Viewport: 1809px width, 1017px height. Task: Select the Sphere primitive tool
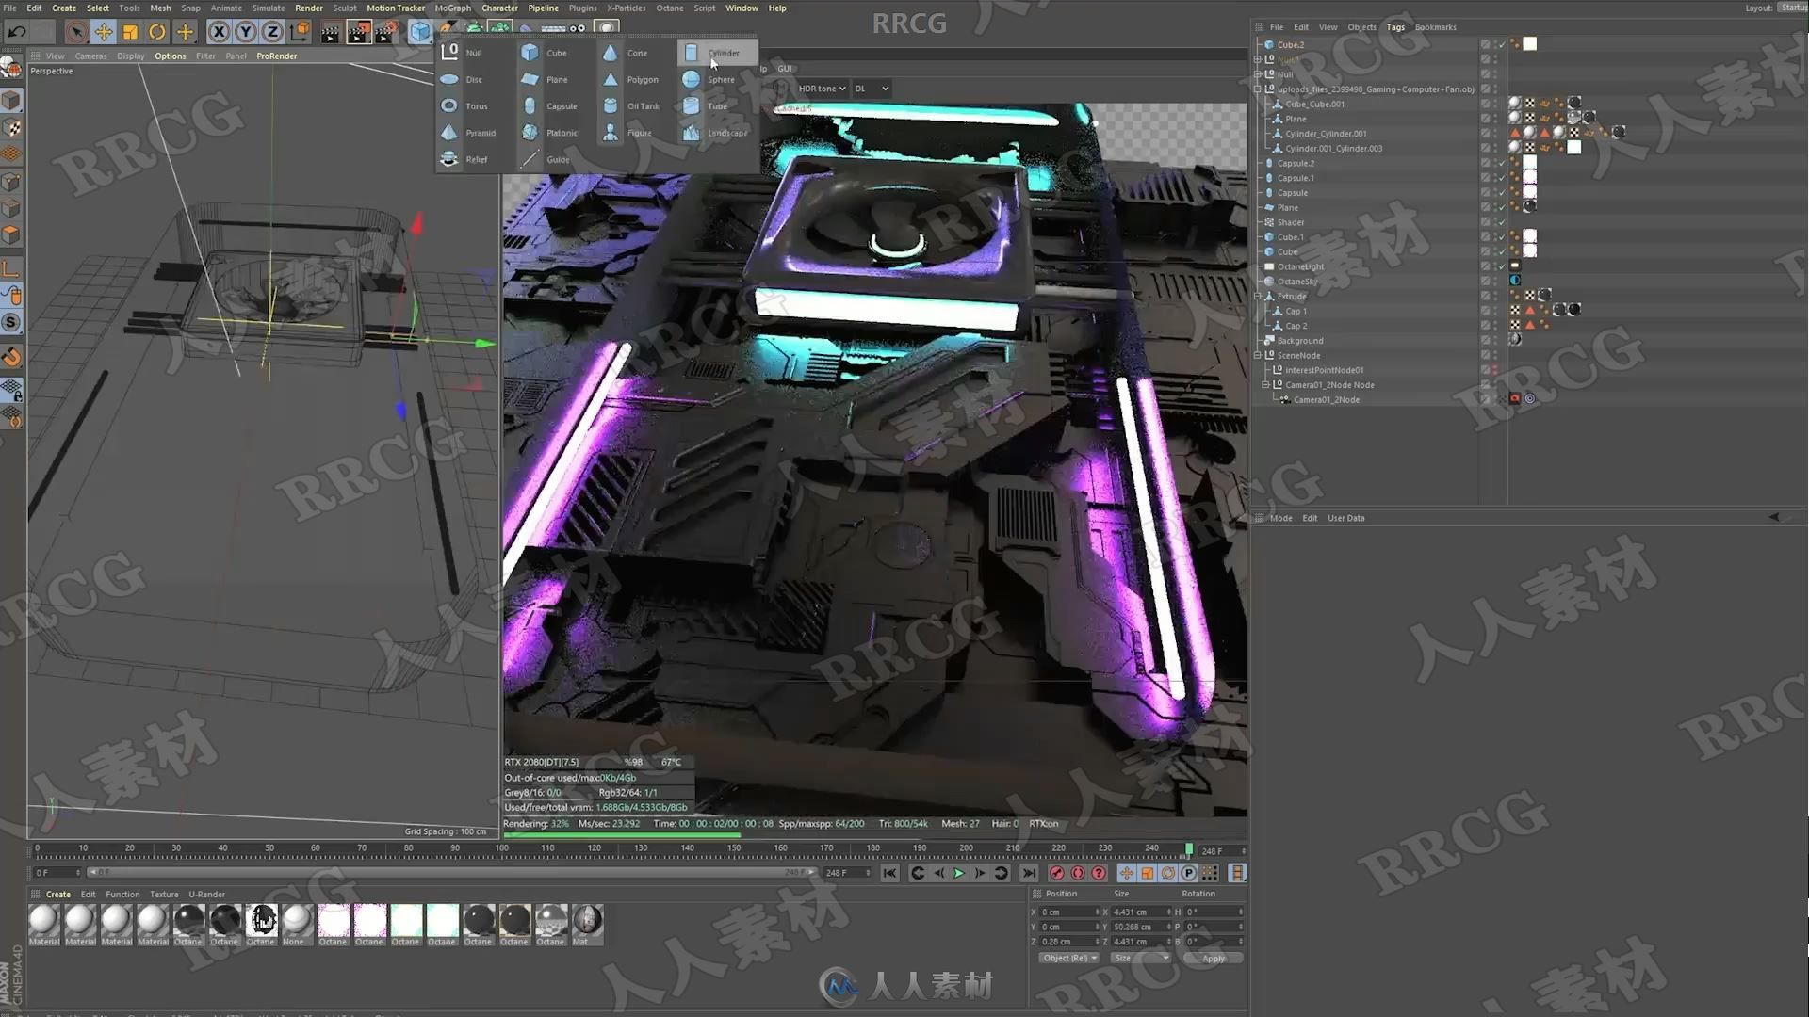[721, 78]
